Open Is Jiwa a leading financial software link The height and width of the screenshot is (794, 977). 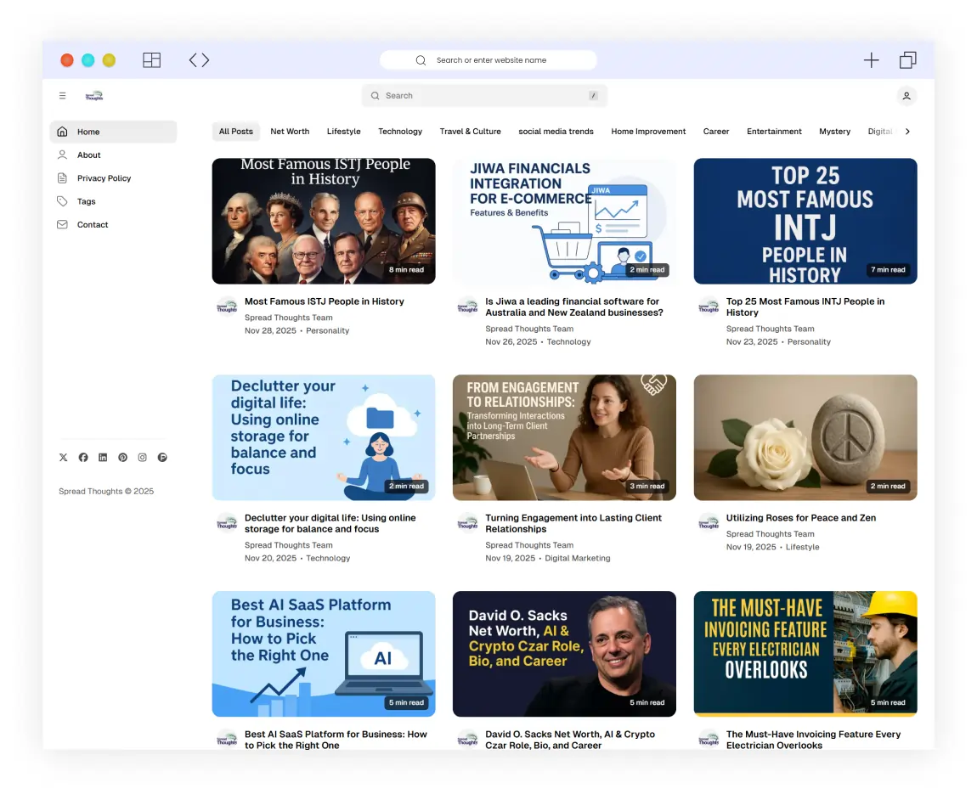click(x=573, y=307)
